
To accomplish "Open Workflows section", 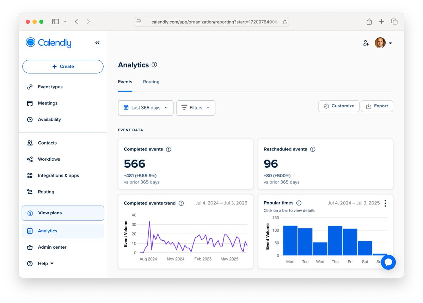I will pyautogui.click(x=49, y=159).
